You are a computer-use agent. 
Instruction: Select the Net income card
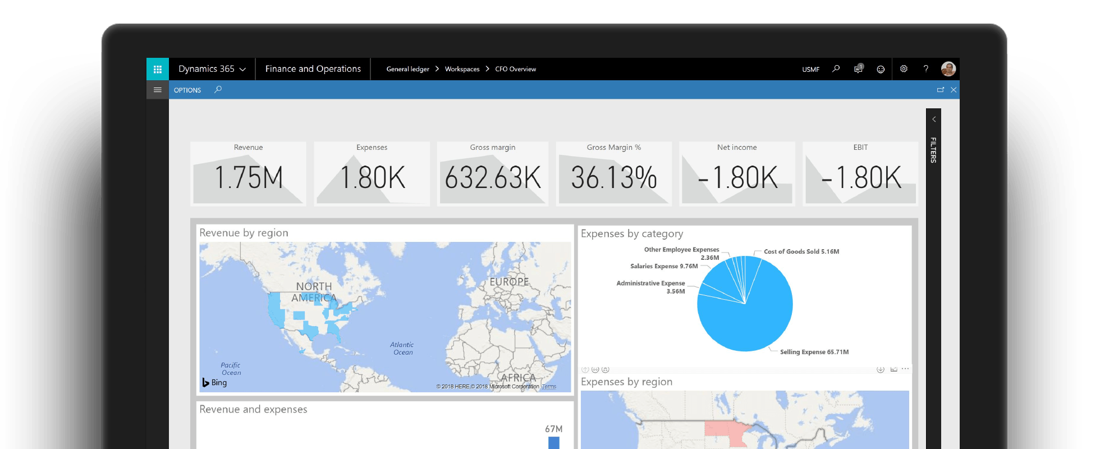point(737,174)
